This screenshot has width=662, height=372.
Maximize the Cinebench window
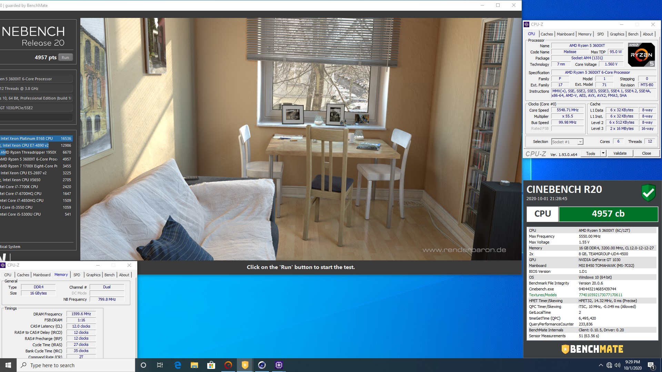tap(498, 5)
